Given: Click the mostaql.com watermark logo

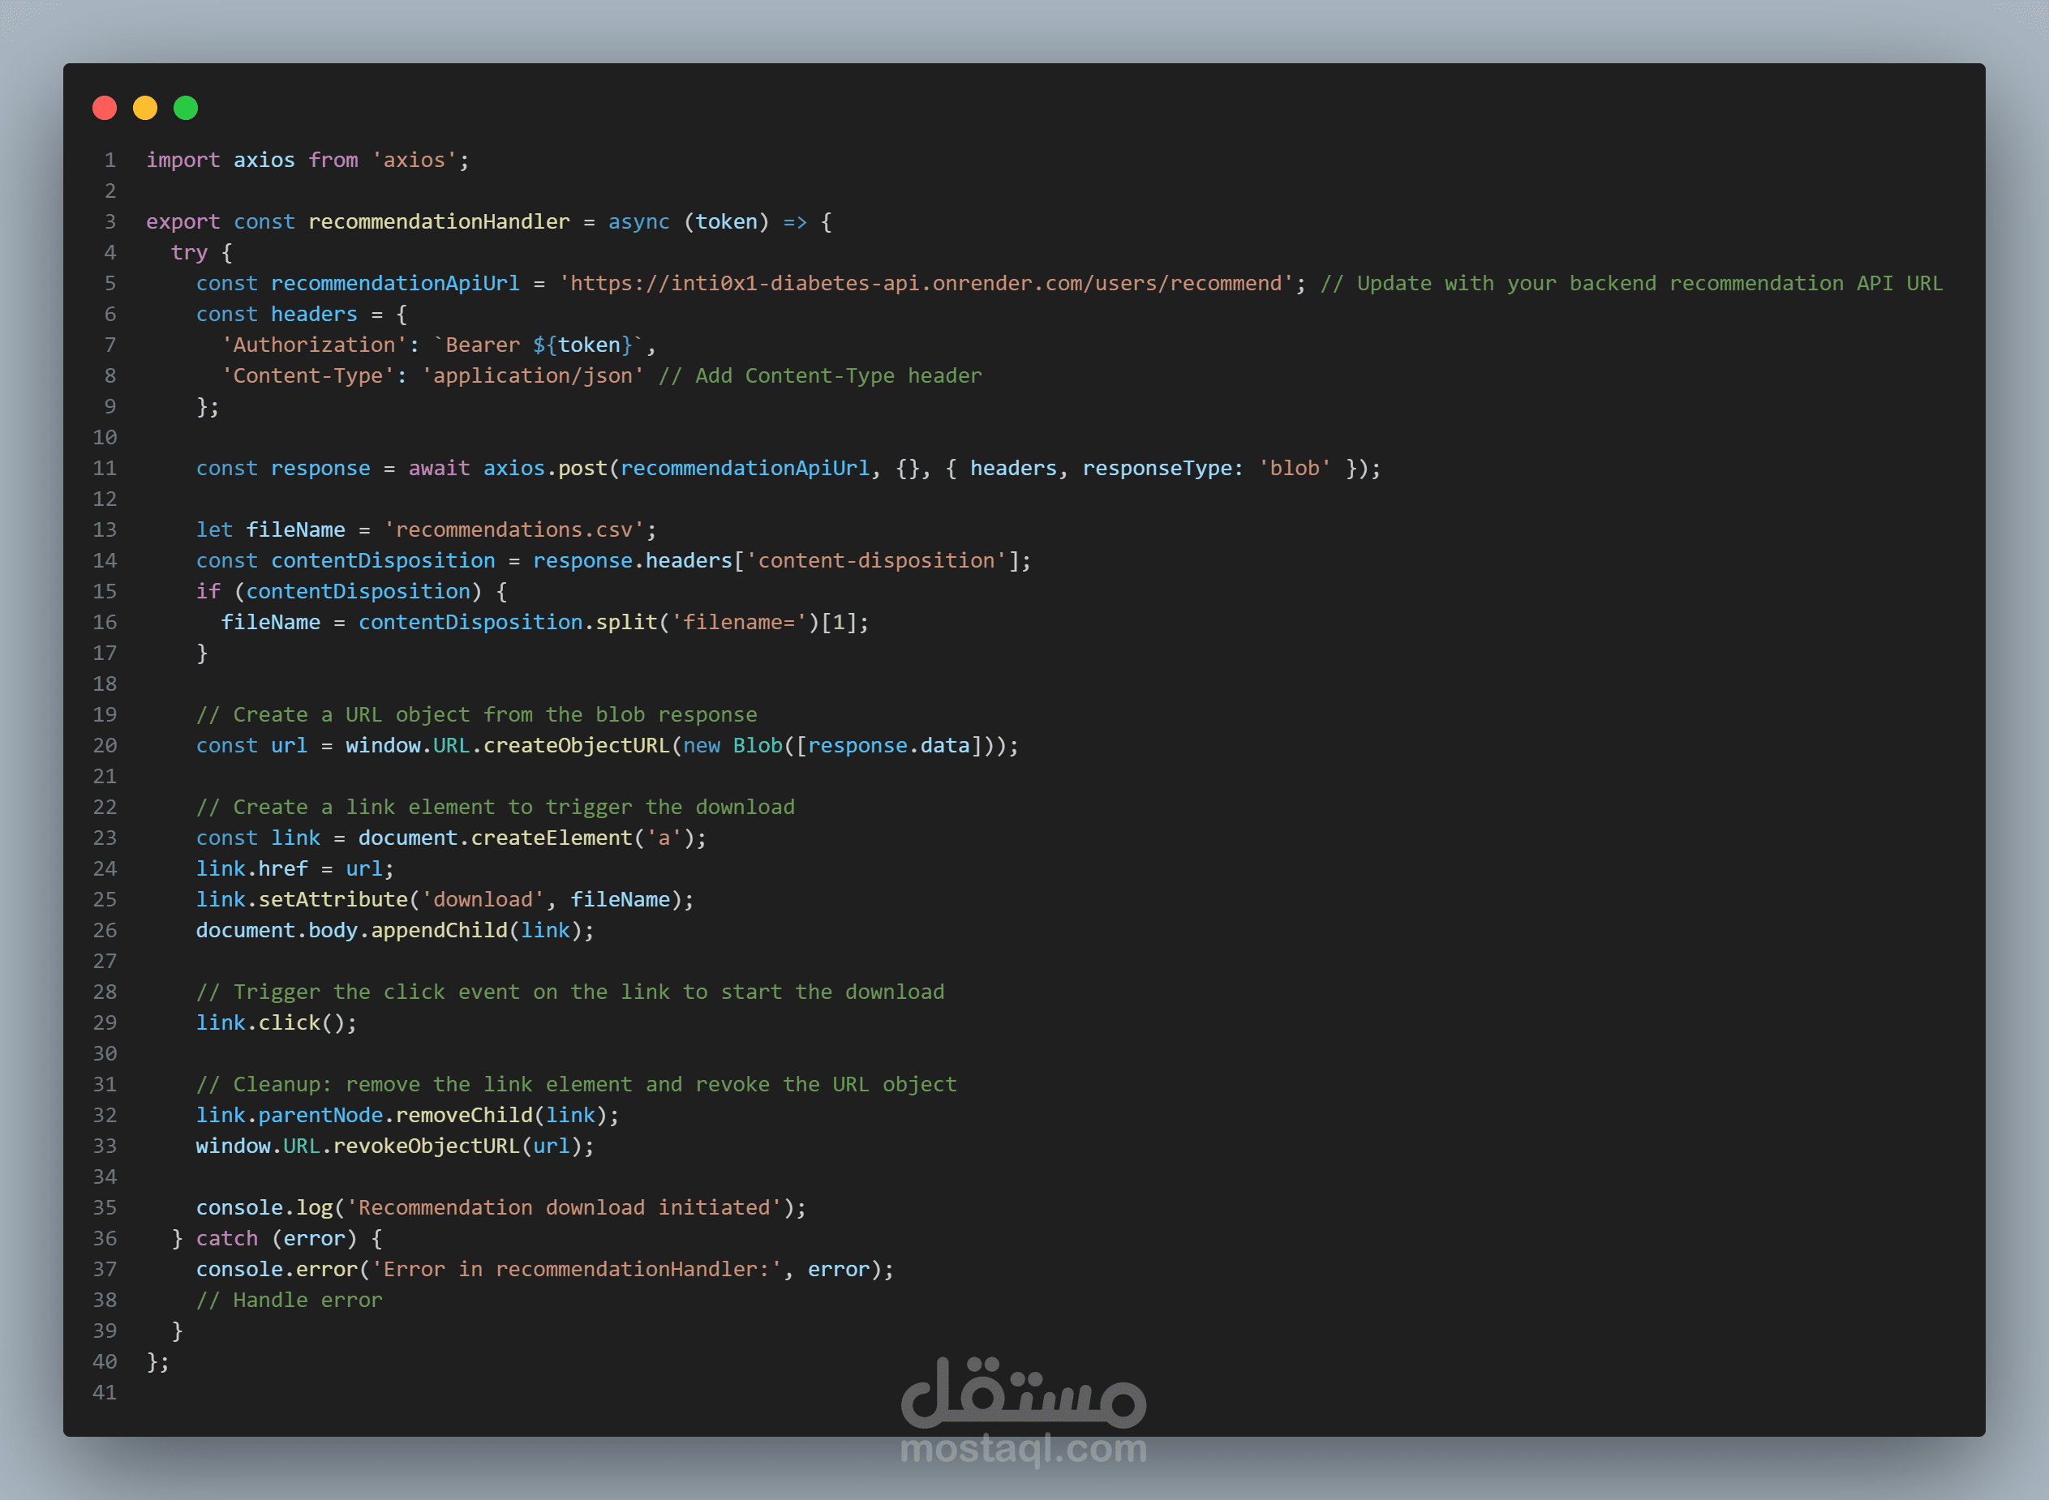Looking at the screenshot, I should coord(1024,1409).
